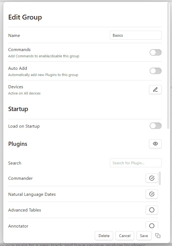Click the Advanced Tables plugin name

[25, 210]
